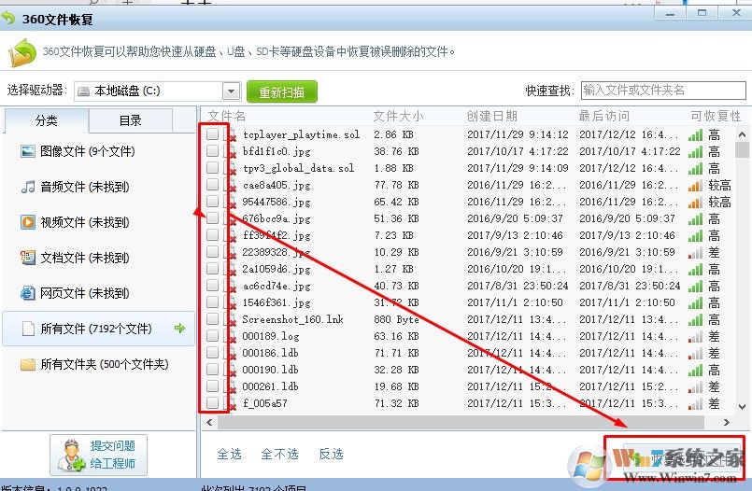Screen dimensions: 752x491
Task: Tick the bfd1f1c0.jpg checkbox
Action: pyautogui.click(x=212, y=151)
